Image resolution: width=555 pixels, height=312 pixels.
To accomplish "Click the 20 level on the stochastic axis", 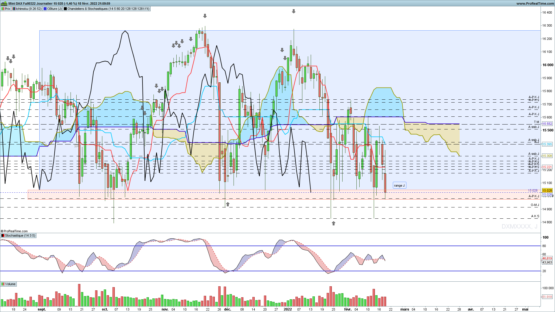I will click(544, 271).
